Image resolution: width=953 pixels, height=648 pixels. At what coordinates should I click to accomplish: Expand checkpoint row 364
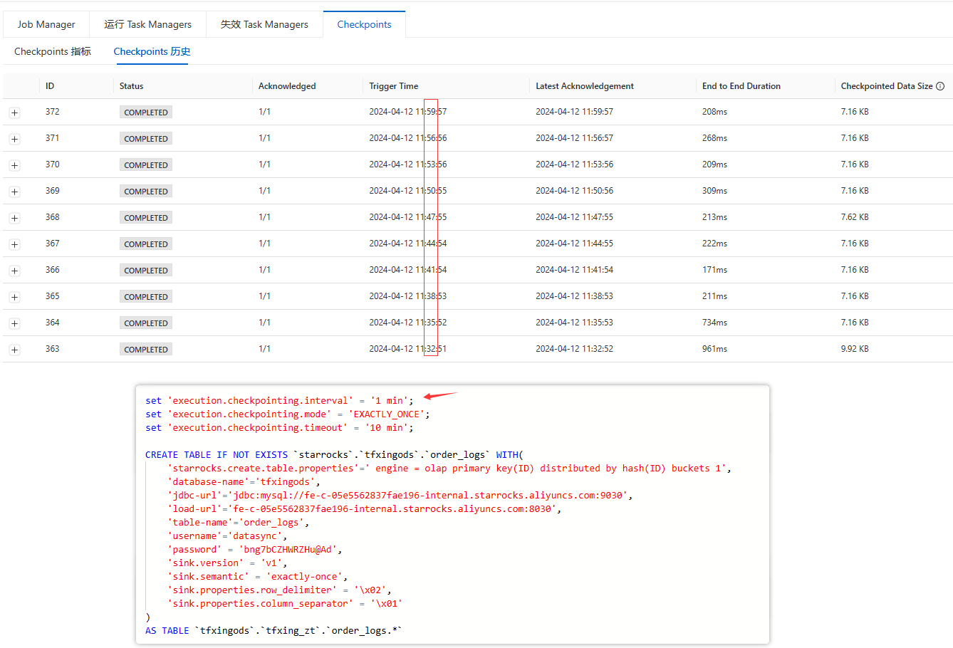point(14,323)
